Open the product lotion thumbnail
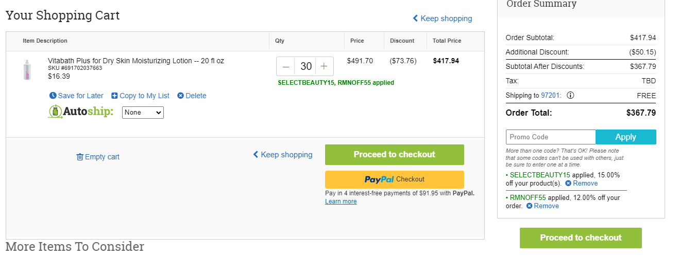This screenshot has width=679, height=257. coord(27,70)
